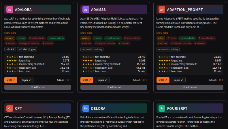Click the merge tag on ADAPTION_PROMPT card
The width and height of the screenshot is (228, 129).
172,38
